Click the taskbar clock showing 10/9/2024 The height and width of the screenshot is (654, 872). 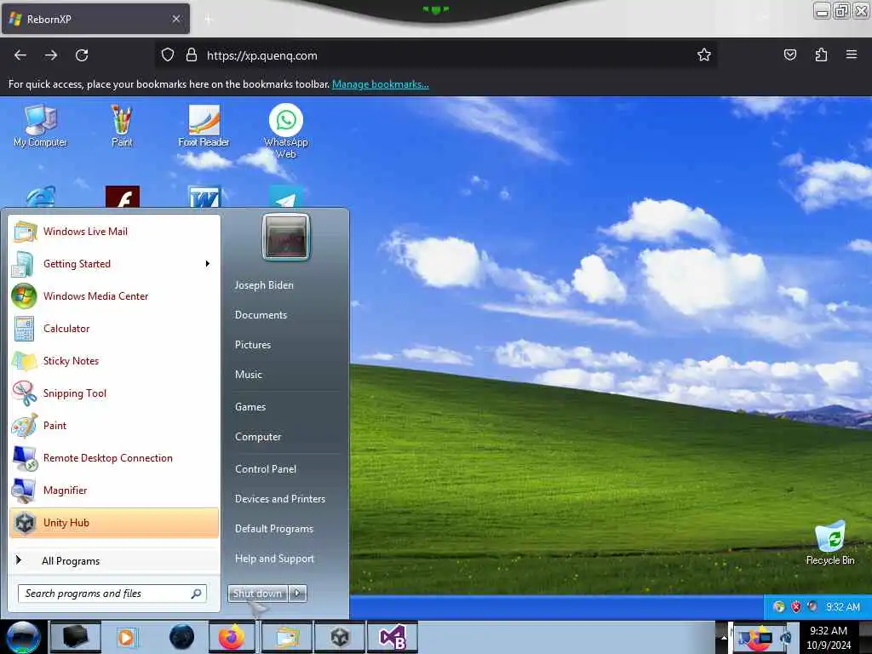[x=829, y=637]
